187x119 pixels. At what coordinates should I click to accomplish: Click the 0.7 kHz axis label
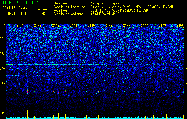3,98
